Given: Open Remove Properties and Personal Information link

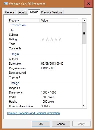Looking at the screenshot, I should (33, 113).
